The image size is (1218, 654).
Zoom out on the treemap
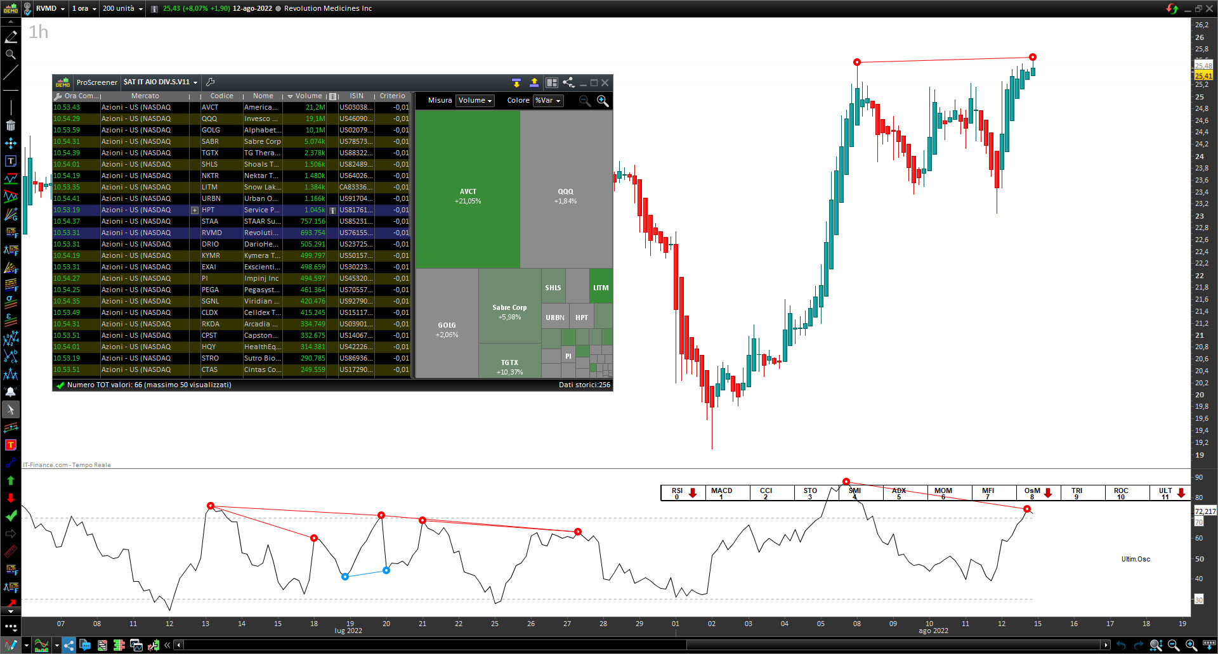(585, 101)
